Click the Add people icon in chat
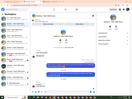Viewport: 132px width, 99px height. click(60, 40)
